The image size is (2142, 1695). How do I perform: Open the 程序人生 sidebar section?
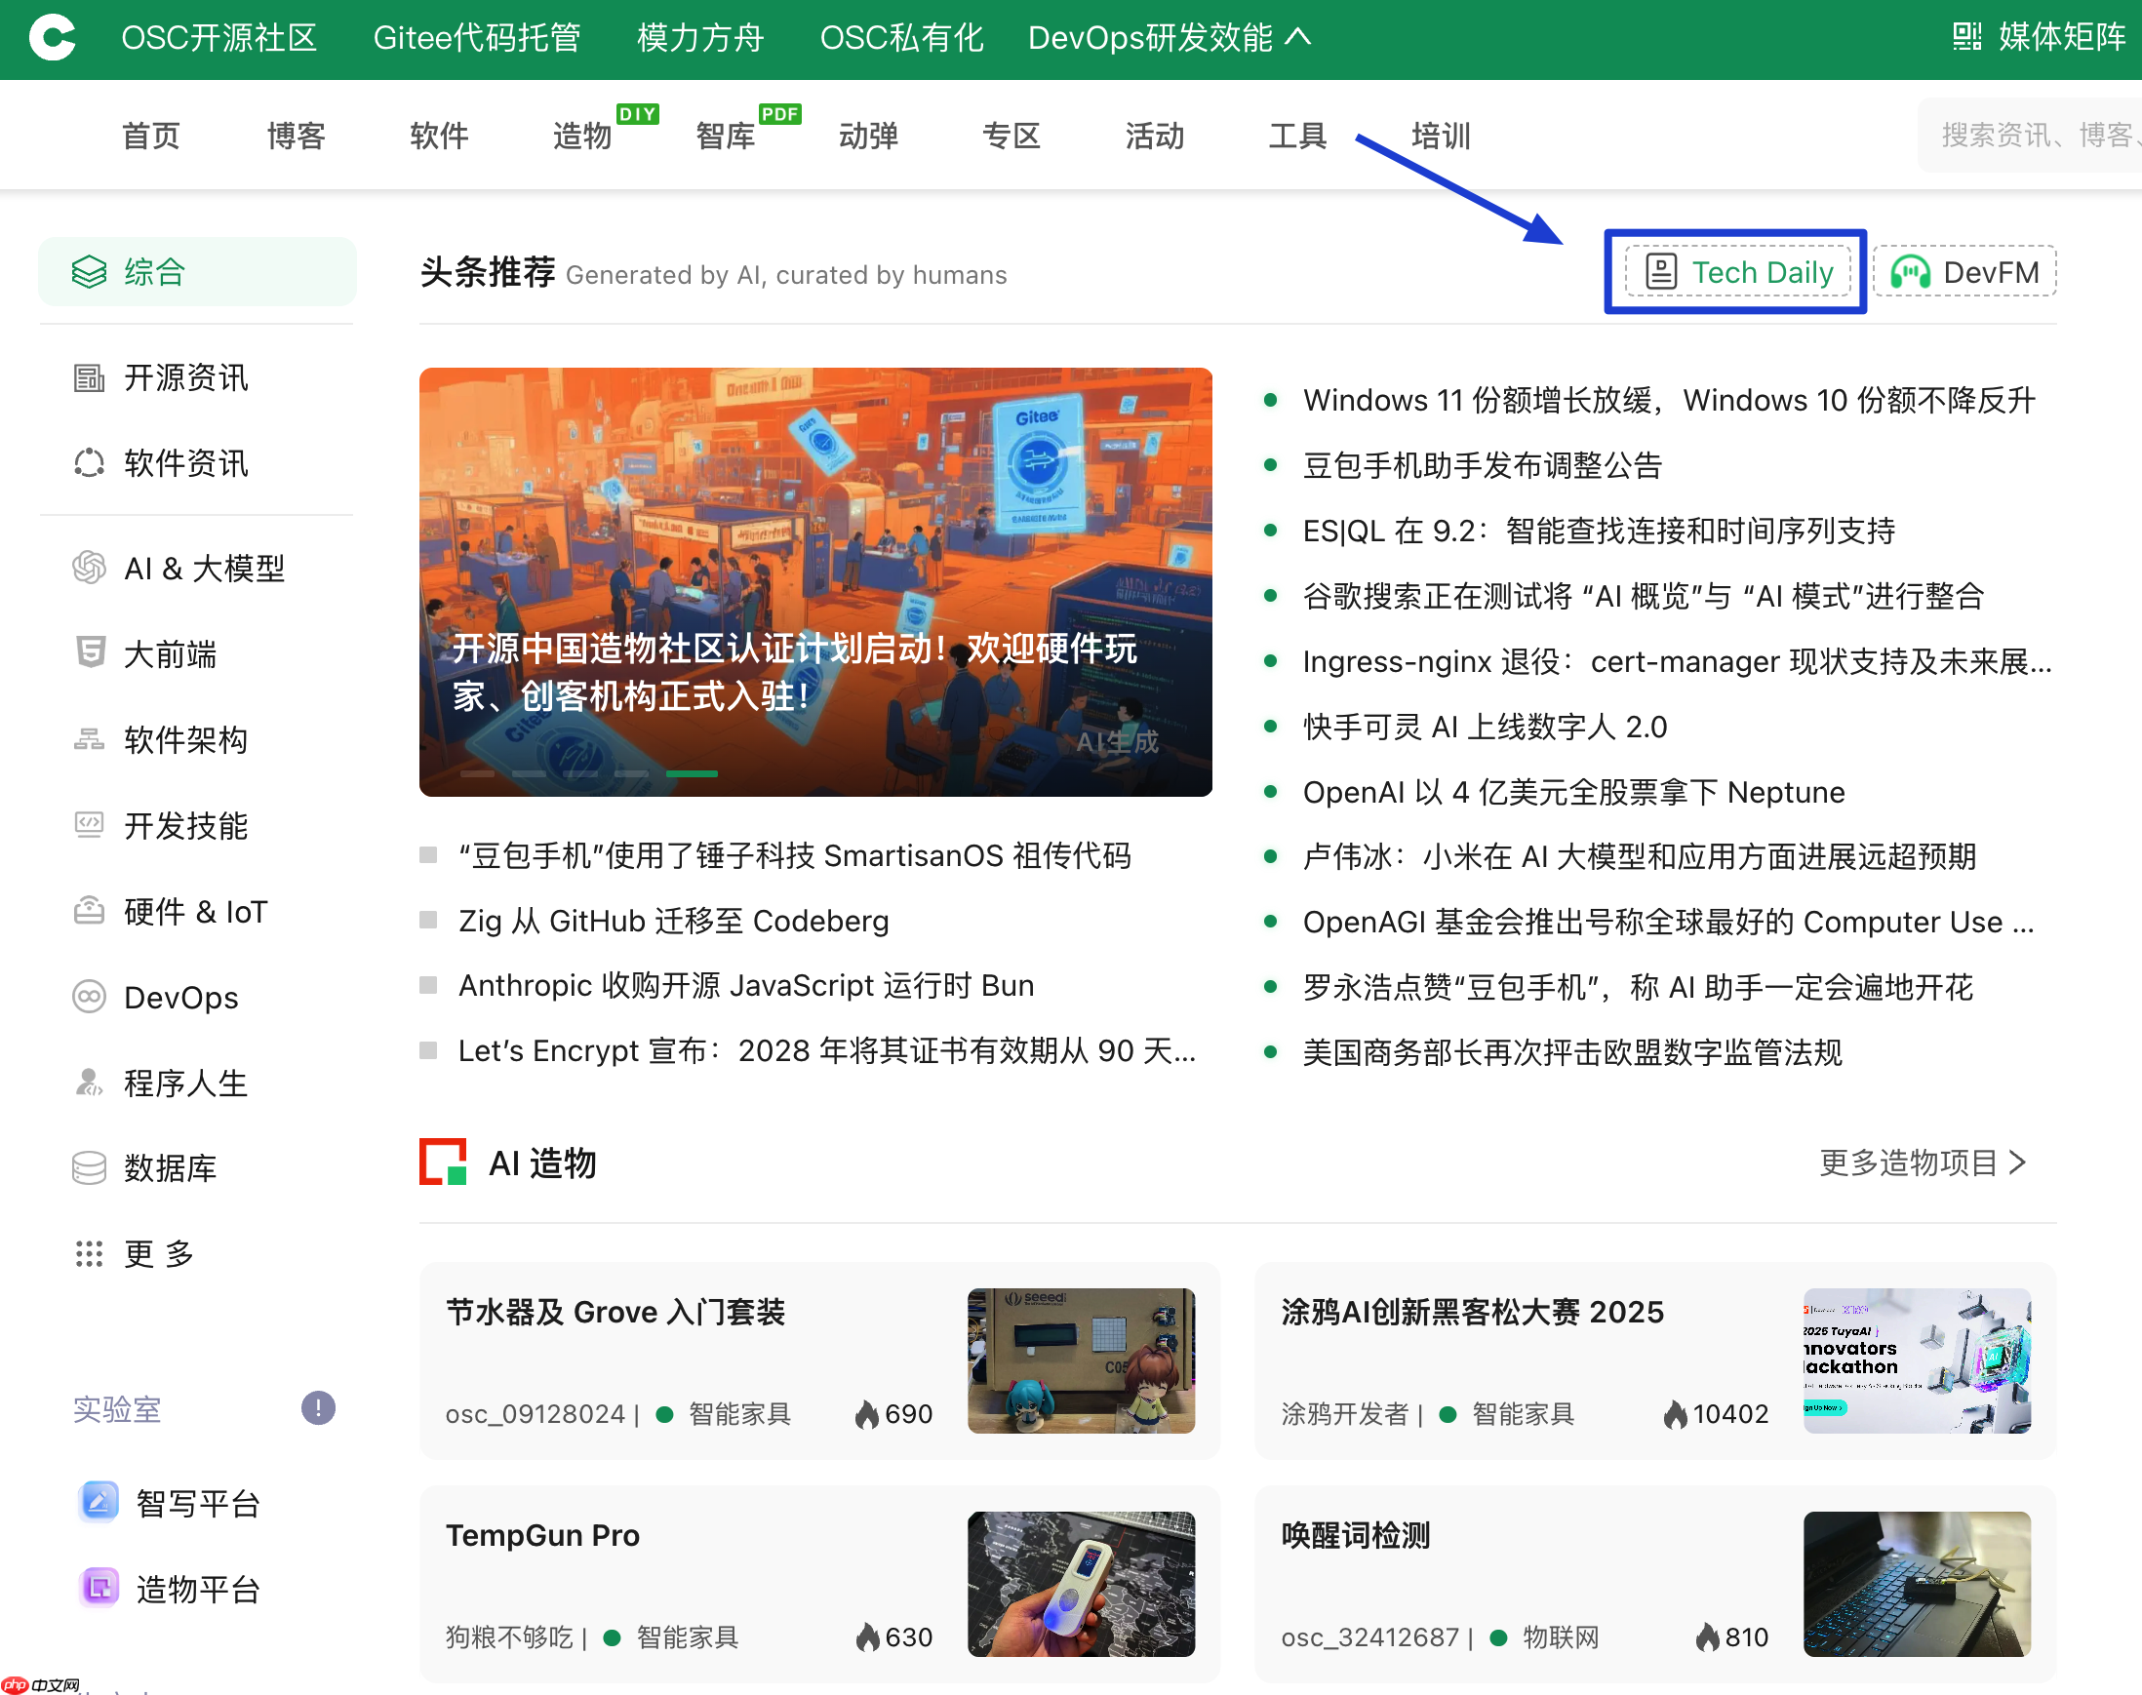[184, 1083]
